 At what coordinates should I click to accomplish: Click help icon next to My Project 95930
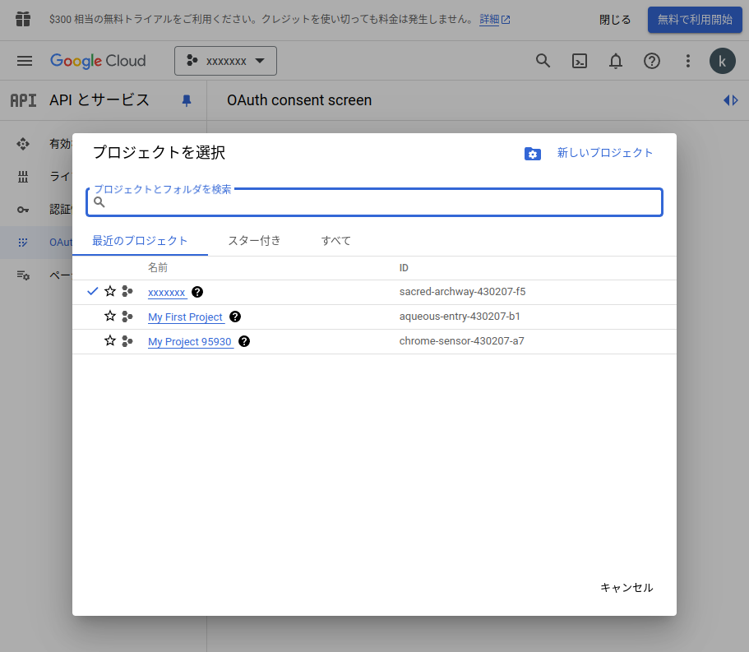[244, 341]
